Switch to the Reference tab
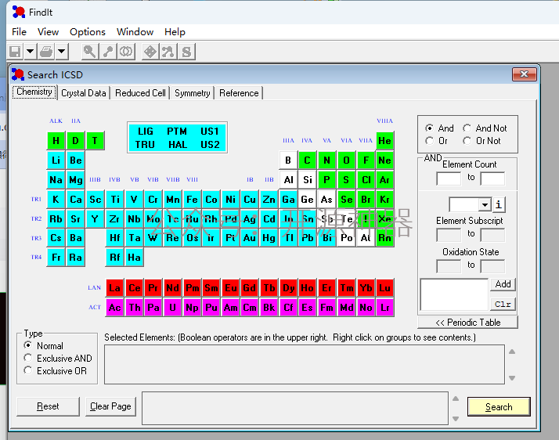Viewport: 559px width, 440px height. click(239, 93)
